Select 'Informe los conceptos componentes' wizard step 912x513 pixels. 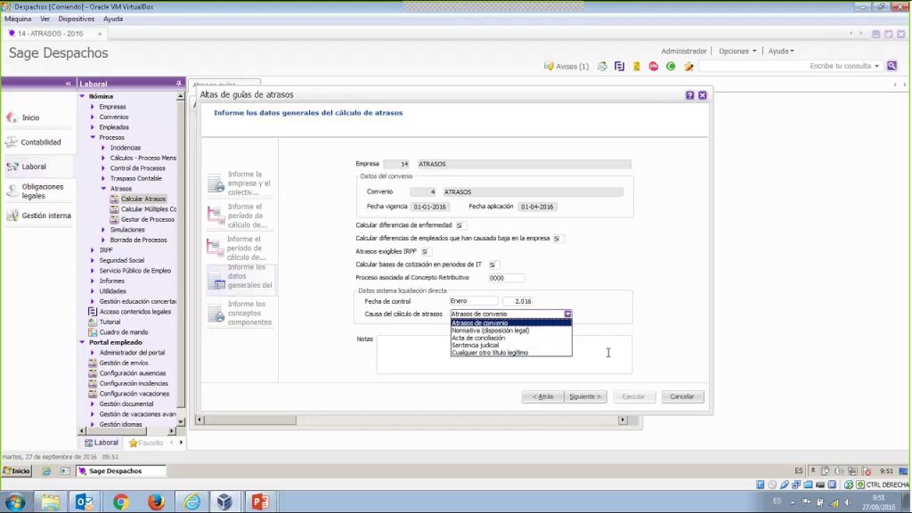pos(239,313)
